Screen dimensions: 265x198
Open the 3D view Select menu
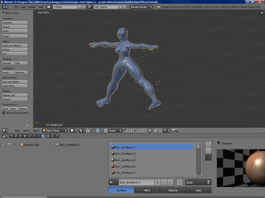[26, 130]
